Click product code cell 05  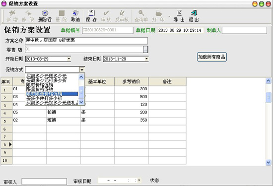[29, 113]
